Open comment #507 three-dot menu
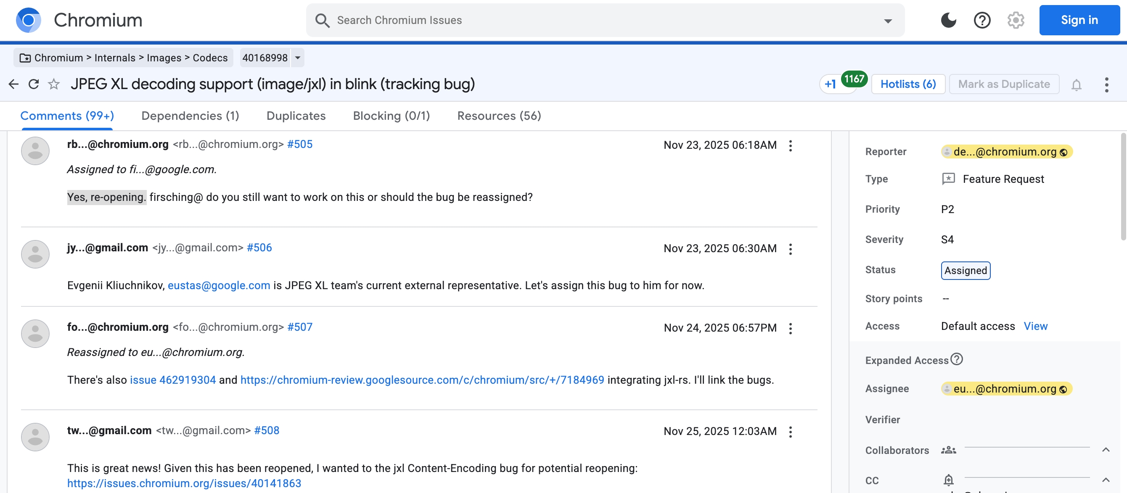The height and width of the screenshot is (493, 1127). point(790,329)
